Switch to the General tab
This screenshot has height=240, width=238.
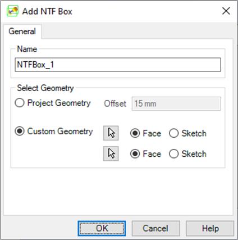tap(22, 31)
